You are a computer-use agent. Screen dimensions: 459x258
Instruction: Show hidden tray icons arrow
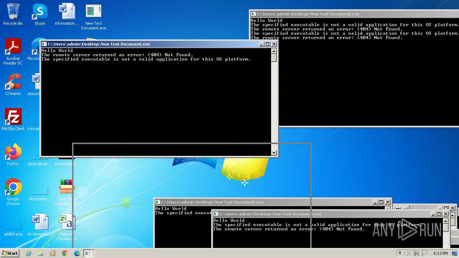(x=400, y=253)
